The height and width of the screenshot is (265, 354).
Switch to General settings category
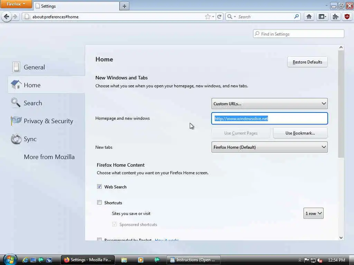coord(46,67)
